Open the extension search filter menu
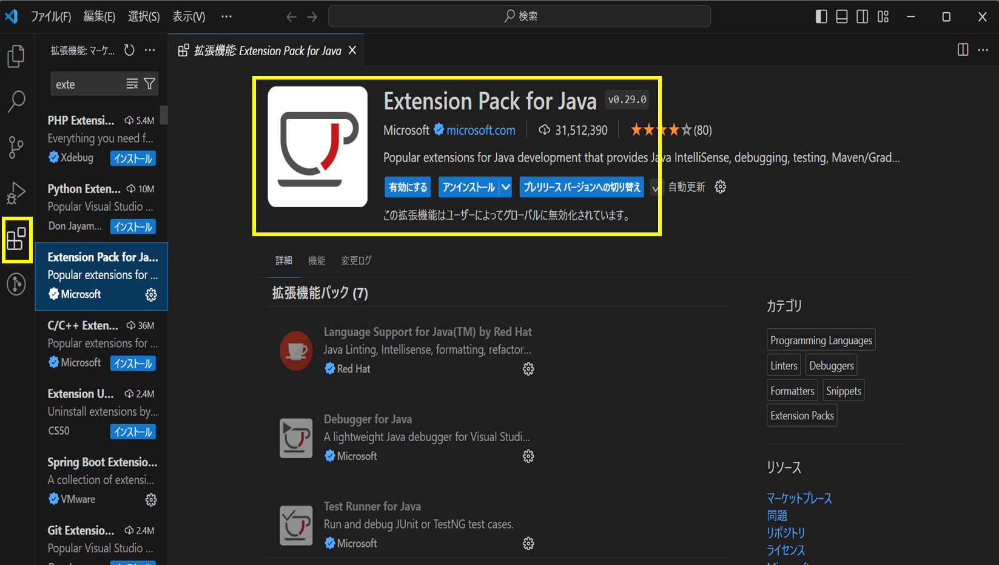The image size is (999, 565). click(x=149, y=84)
